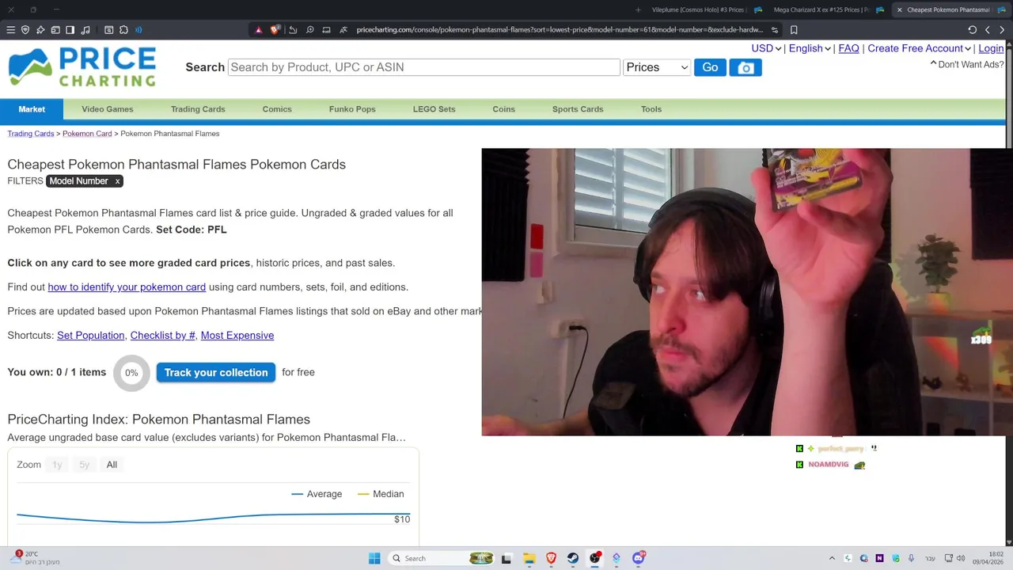
Task: Click the 0% collection progress circle
Action: pyautogui.click(x=131, y=373)
